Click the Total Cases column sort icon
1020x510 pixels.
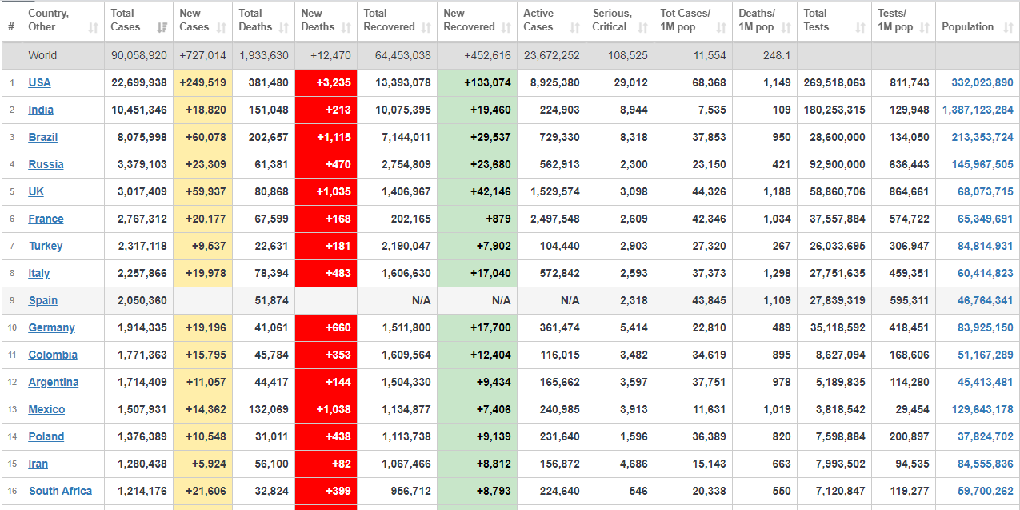162,27
